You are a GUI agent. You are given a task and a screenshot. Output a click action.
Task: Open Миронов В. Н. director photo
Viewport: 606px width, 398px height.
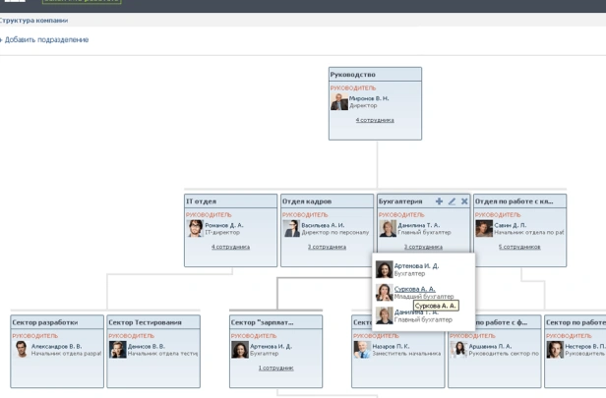pyautogui.click(x=339, y=102)
